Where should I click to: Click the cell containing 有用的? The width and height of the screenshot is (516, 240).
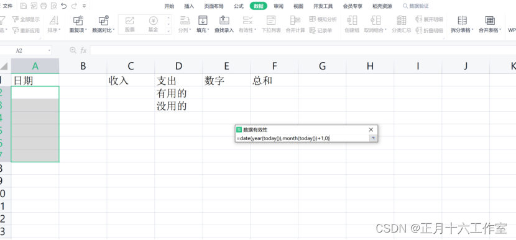(178, 93)
